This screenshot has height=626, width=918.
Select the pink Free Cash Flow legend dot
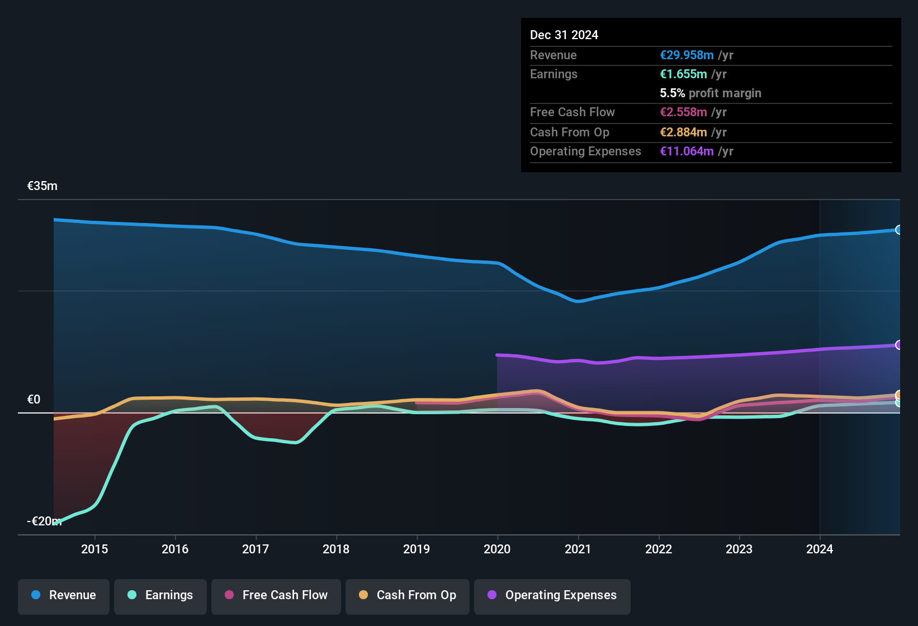pyautogui.click(x=229, y=595)
